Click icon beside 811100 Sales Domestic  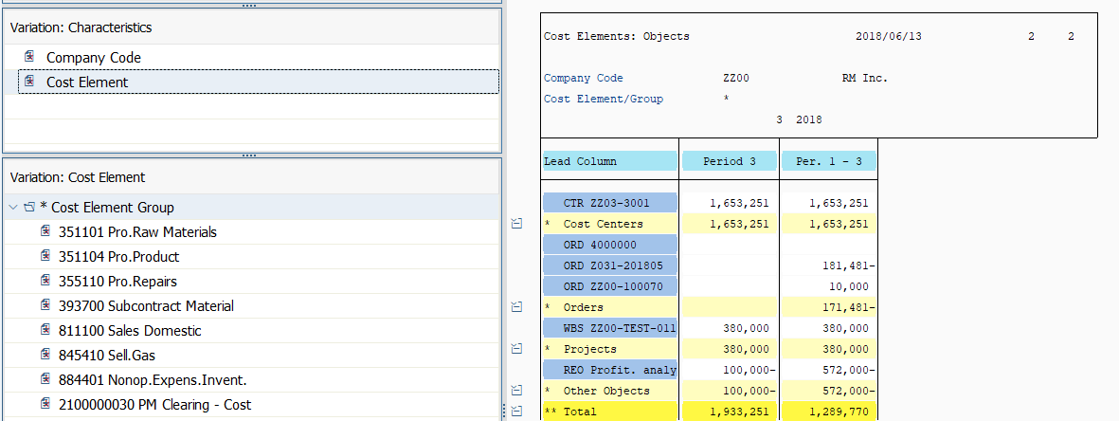(x=46, y=330)
